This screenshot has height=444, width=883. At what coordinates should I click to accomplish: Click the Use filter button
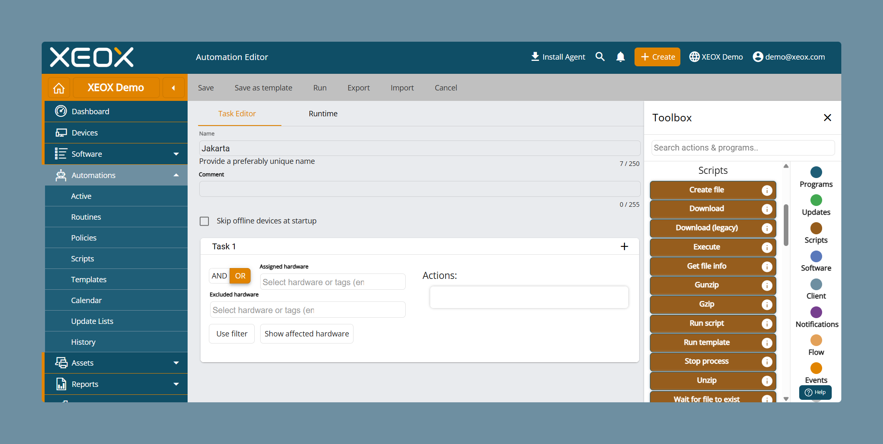(x=232, y=334)
